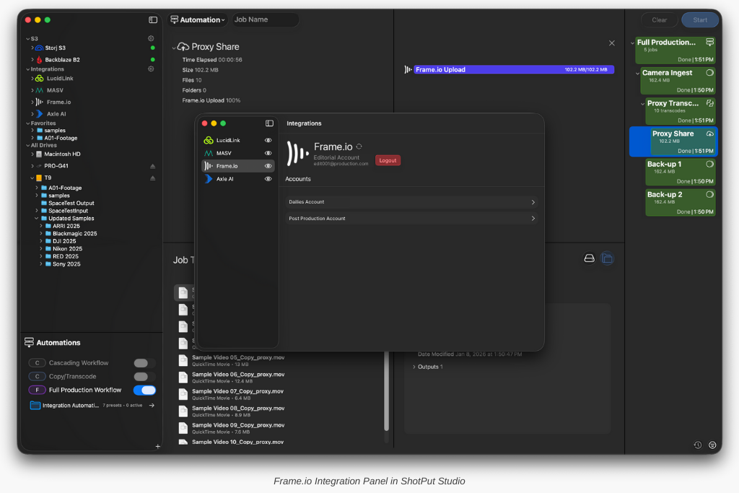Add new automation with plus icon
Screen dimensions: 739x493
157,446
